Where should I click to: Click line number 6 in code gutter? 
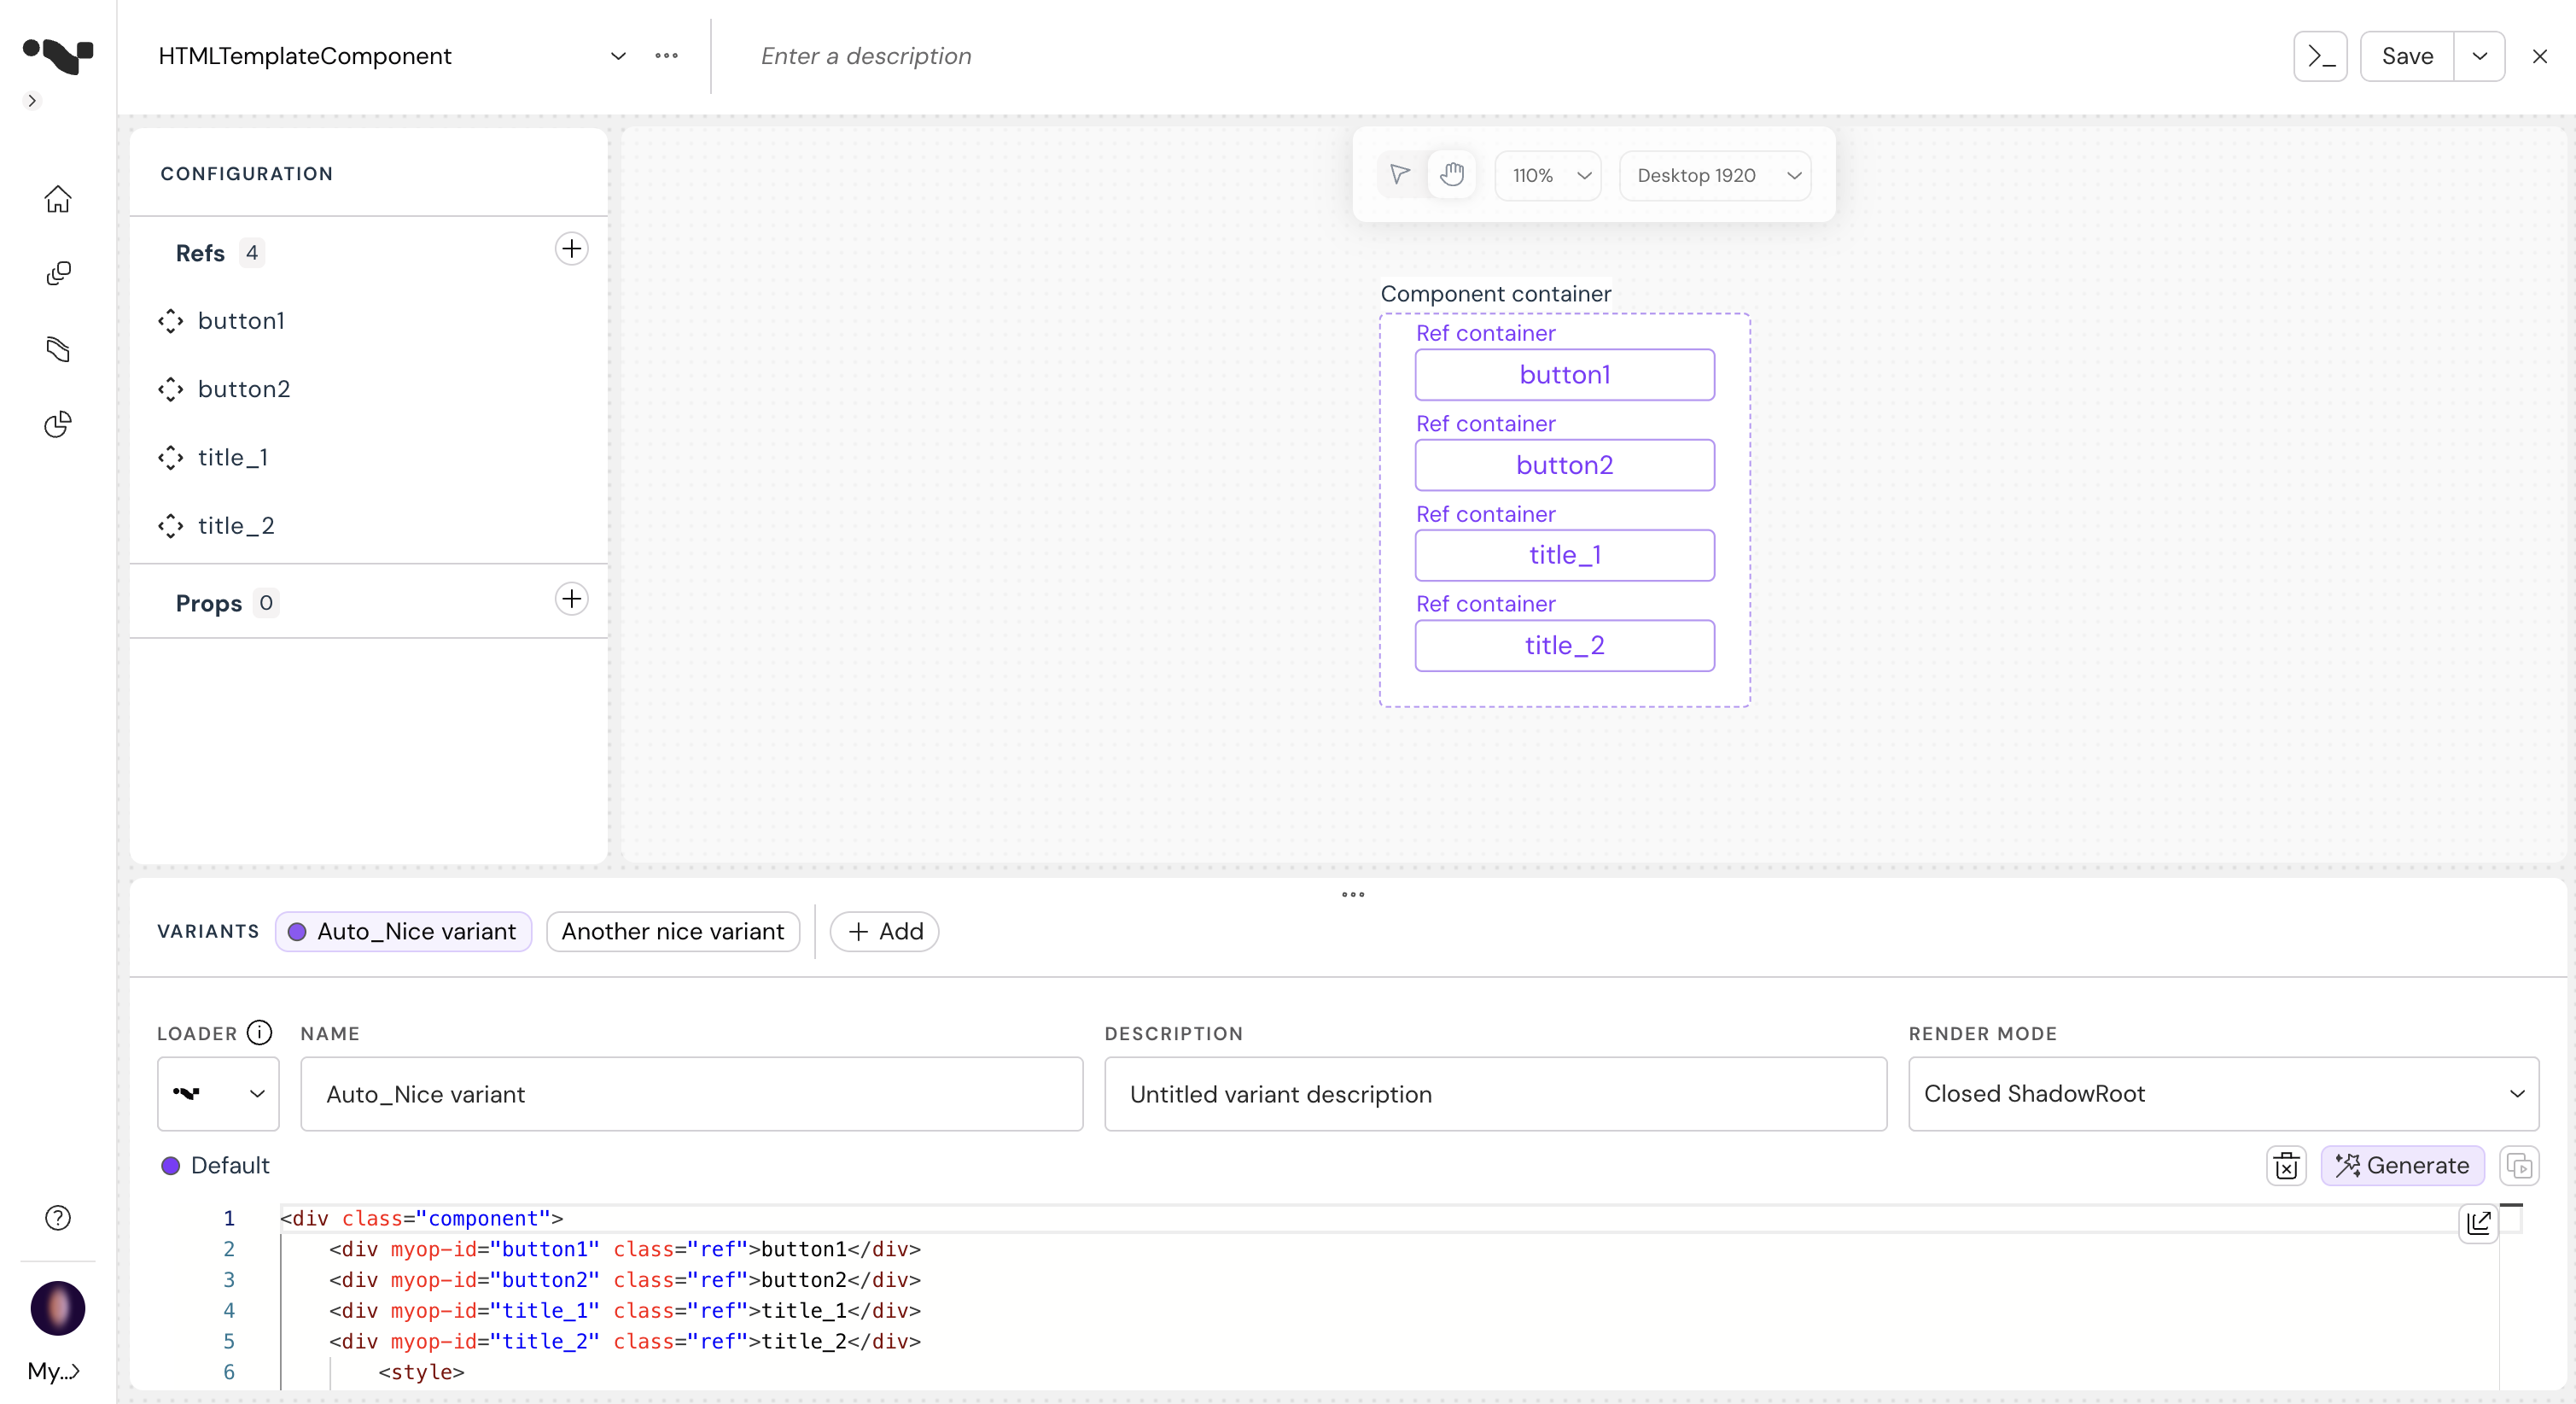click(x=229, y=1372)
